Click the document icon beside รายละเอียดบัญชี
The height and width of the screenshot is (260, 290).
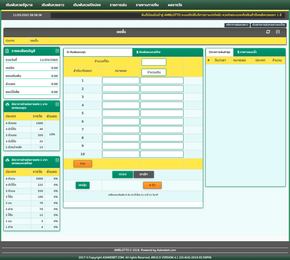tap(7, 51)
